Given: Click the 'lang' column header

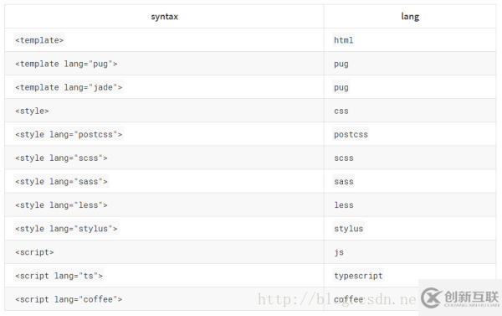Looking at the screenshot, I should (410, 17).
